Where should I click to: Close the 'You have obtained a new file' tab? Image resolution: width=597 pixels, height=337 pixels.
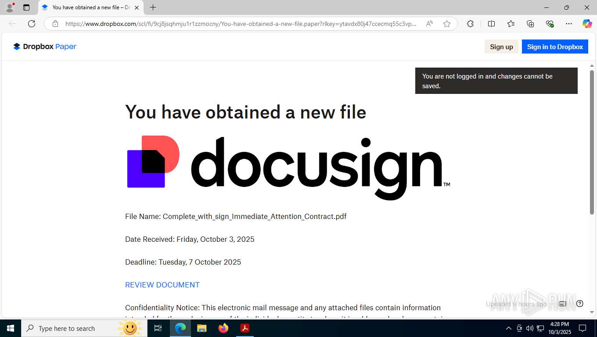[x=137, y=7]
